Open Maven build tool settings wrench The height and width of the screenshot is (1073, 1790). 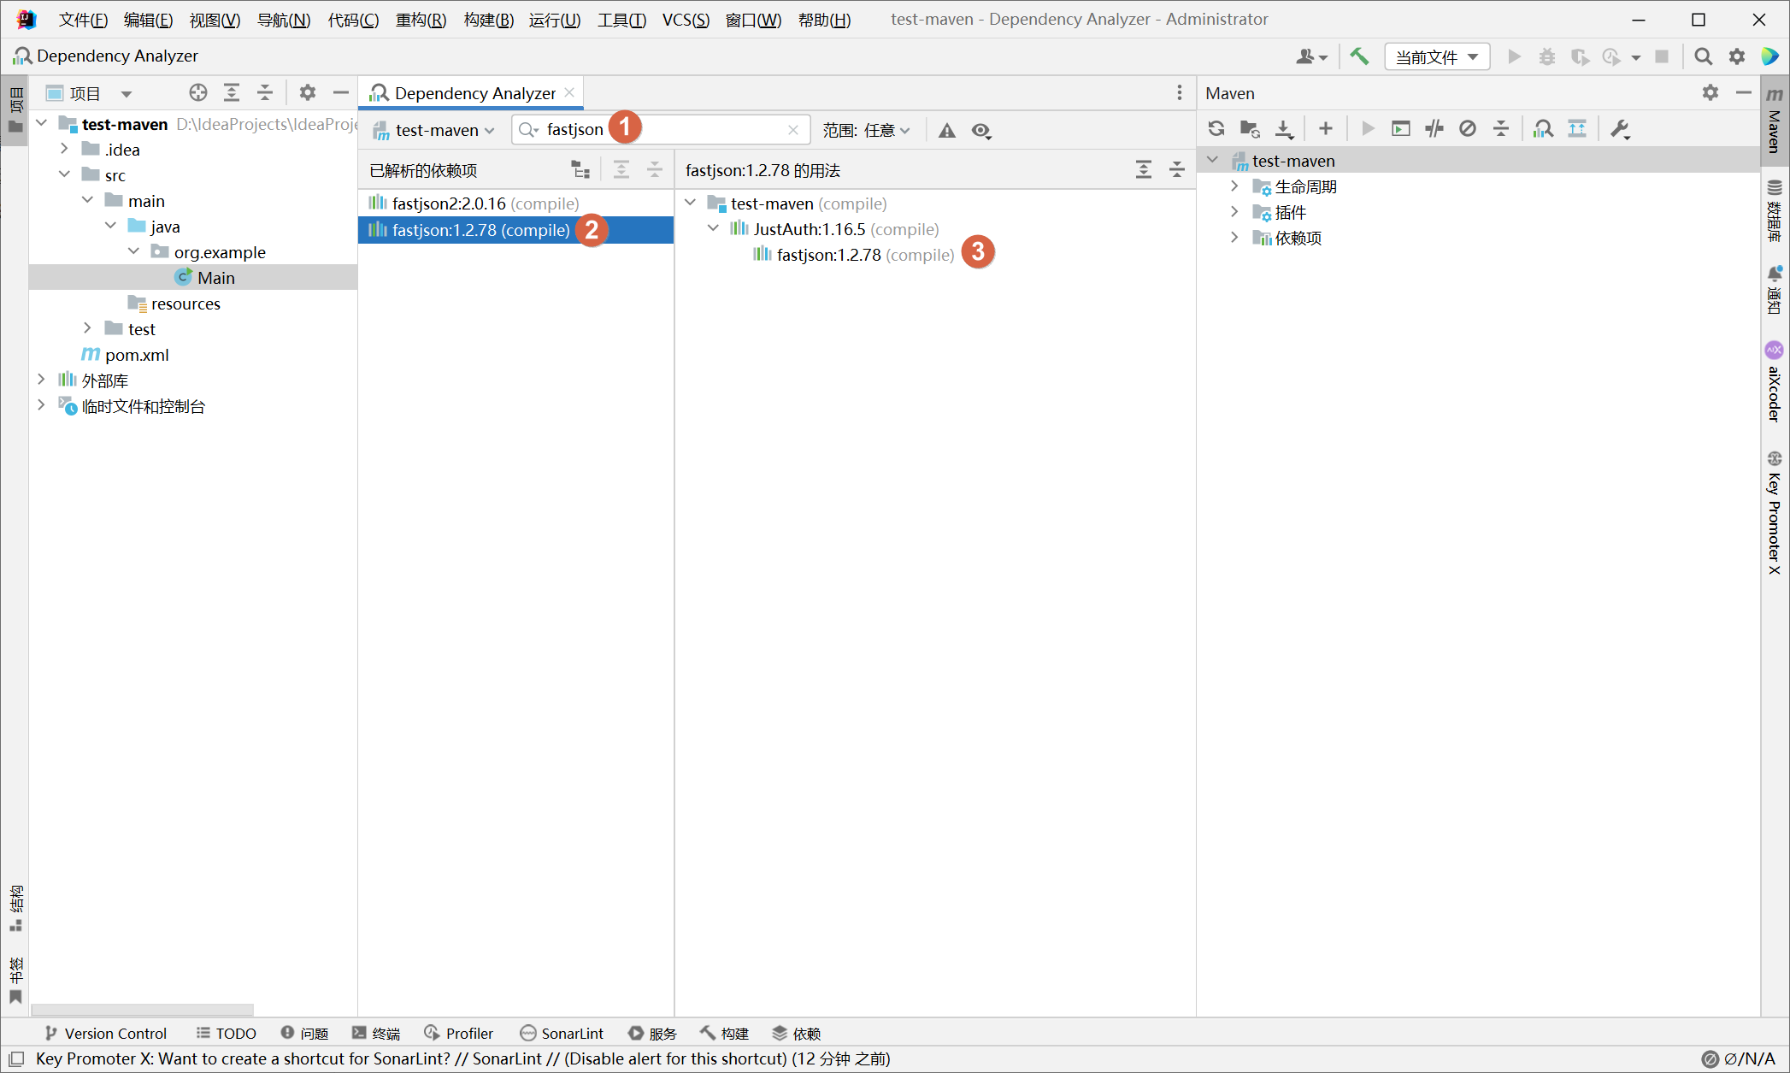[x=1620, y=129]
